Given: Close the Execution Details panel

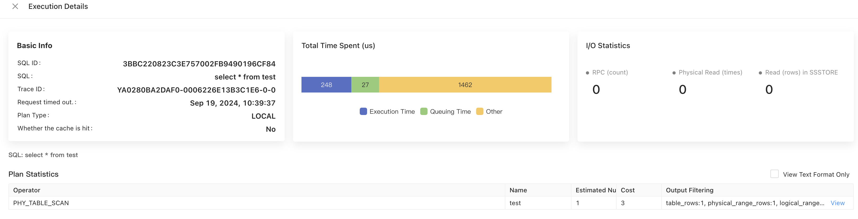Looking at the screenshot, I should pos(15,6).
